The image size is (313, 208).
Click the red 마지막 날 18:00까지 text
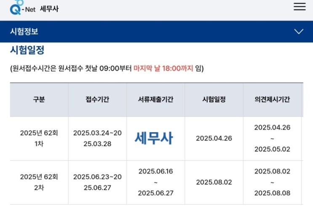[x=163, y=68]
